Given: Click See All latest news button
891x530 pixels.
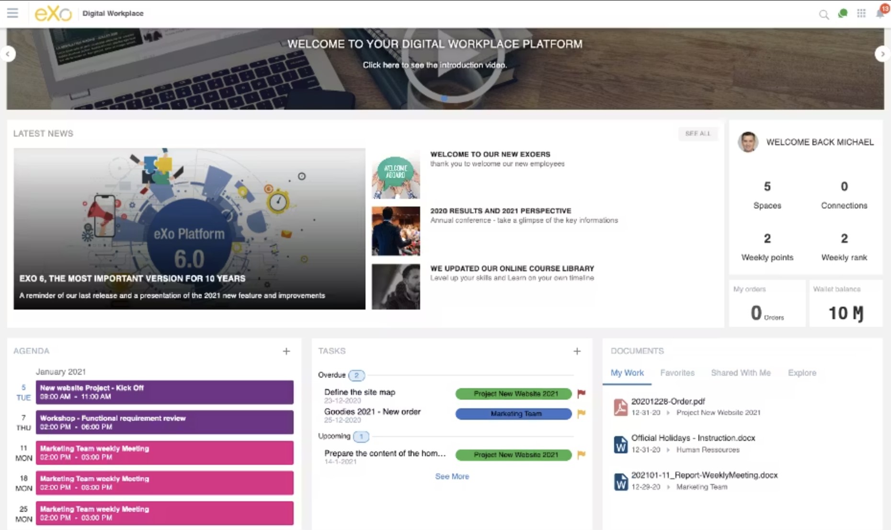Looking at the screenshot, I should point(697,134).
